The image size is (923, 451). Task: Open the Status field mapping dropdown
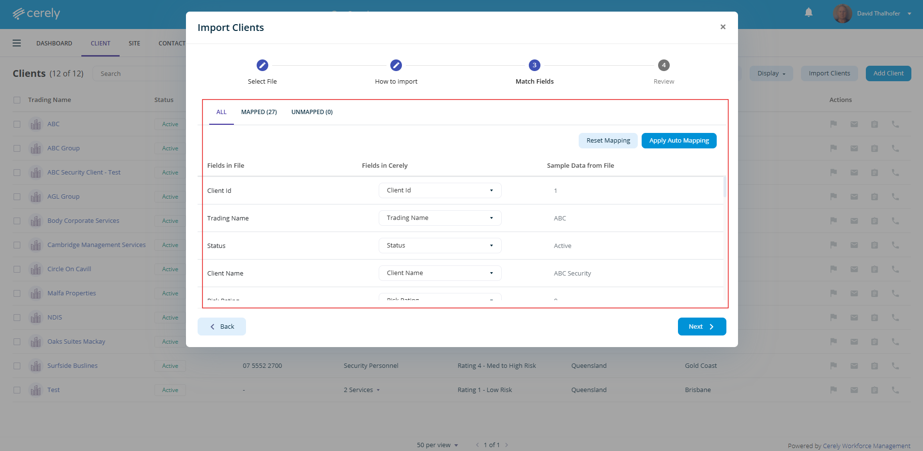click(439, 246)
